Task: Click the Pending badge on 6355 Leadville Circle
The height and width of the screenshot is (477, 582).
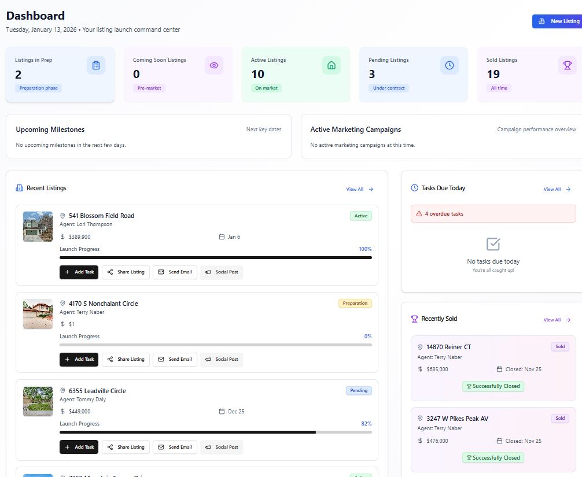Action: click(359, 391)
